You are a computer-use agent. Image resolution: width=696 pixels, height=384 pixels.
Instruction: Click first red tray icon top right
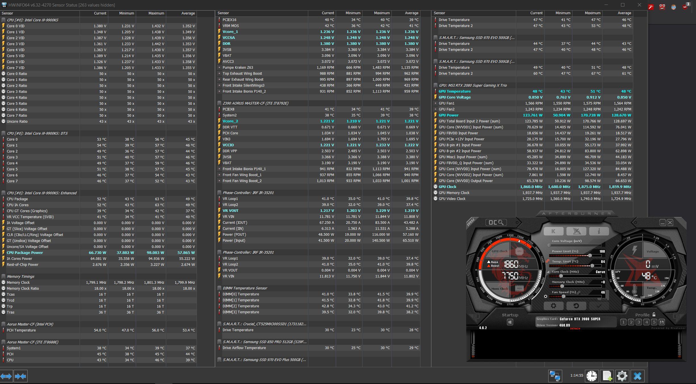tap(651, 7)
